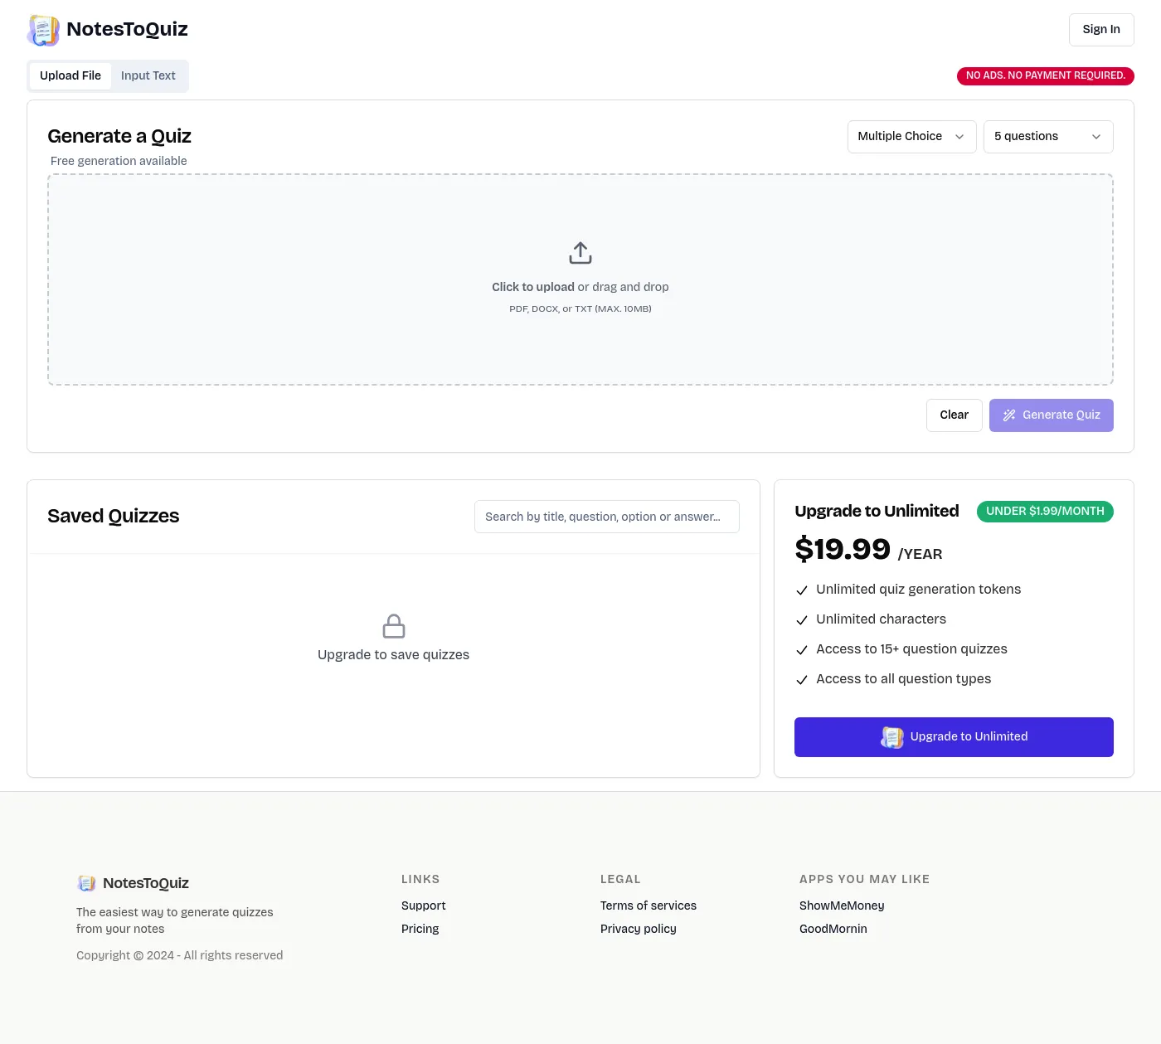Open the Privacy policy link
This screenshot has height=1044, width=1161.
click(638, 929)
